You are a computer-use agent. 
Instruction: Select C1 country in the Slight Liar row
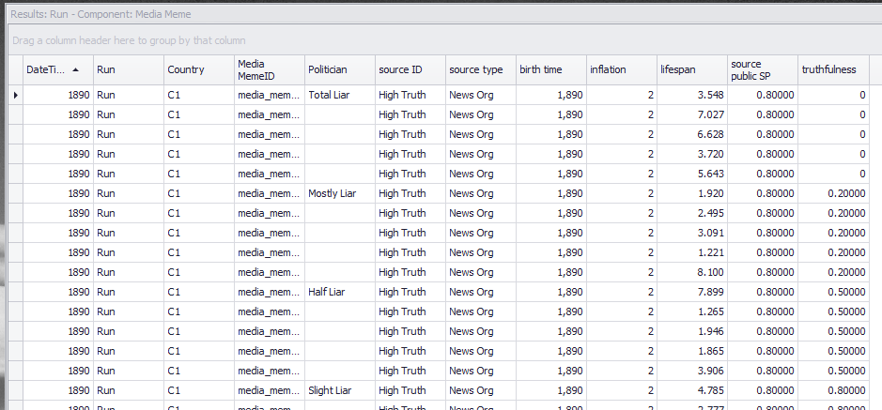pyautogui.click(x=199, y=389)
